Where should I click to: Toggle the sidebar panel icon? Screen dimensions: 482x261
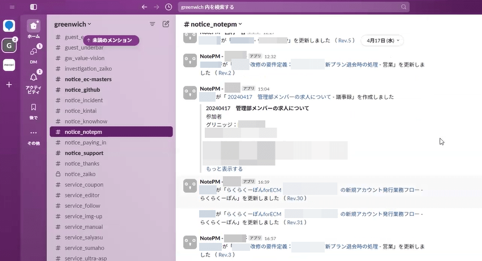(x=33, y=7)
